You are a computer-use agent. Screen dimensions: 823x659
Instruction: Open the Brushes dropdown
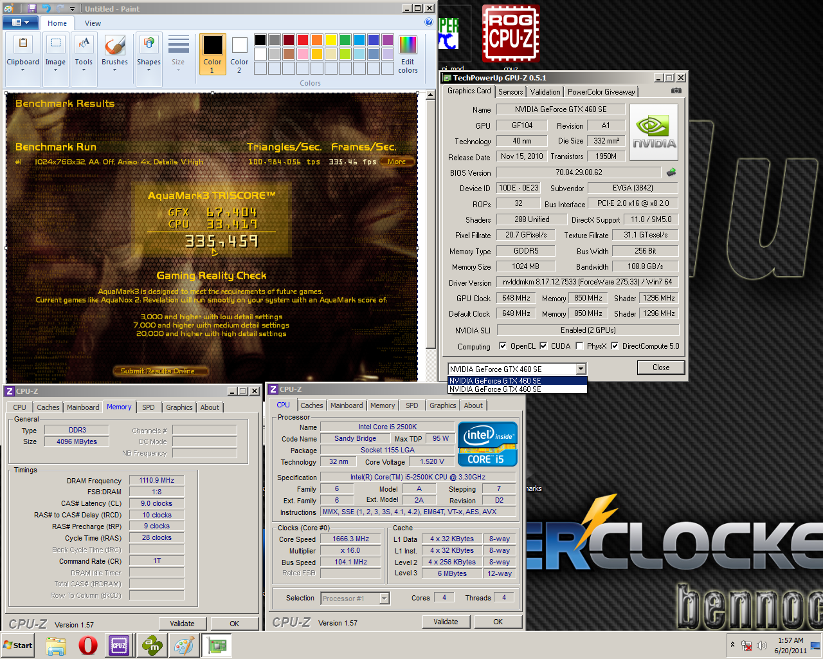point(114,59)
